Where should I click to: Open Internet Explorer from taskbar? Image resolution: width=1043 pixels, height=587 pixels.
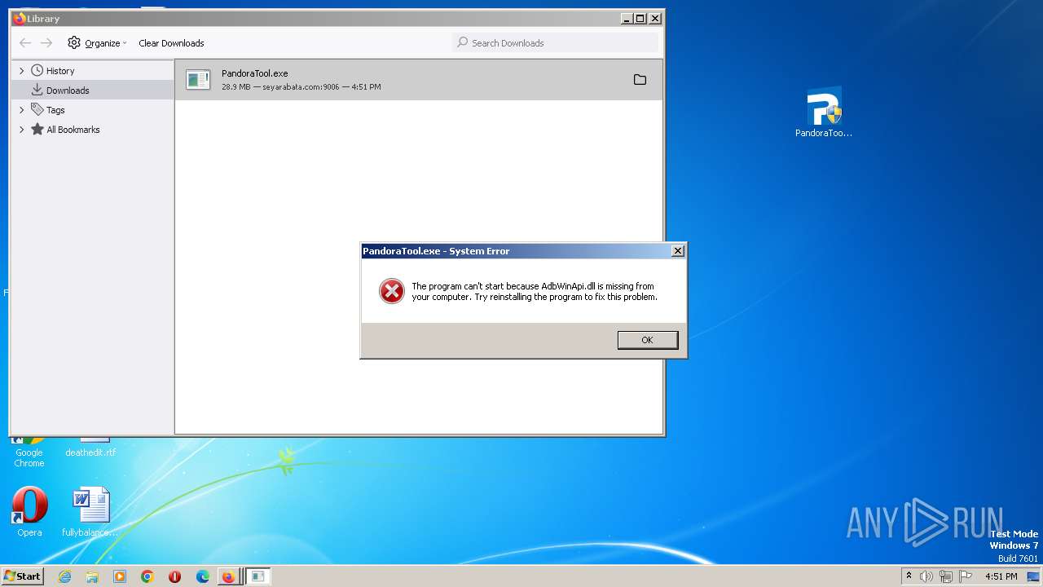[x=65, y=576]
